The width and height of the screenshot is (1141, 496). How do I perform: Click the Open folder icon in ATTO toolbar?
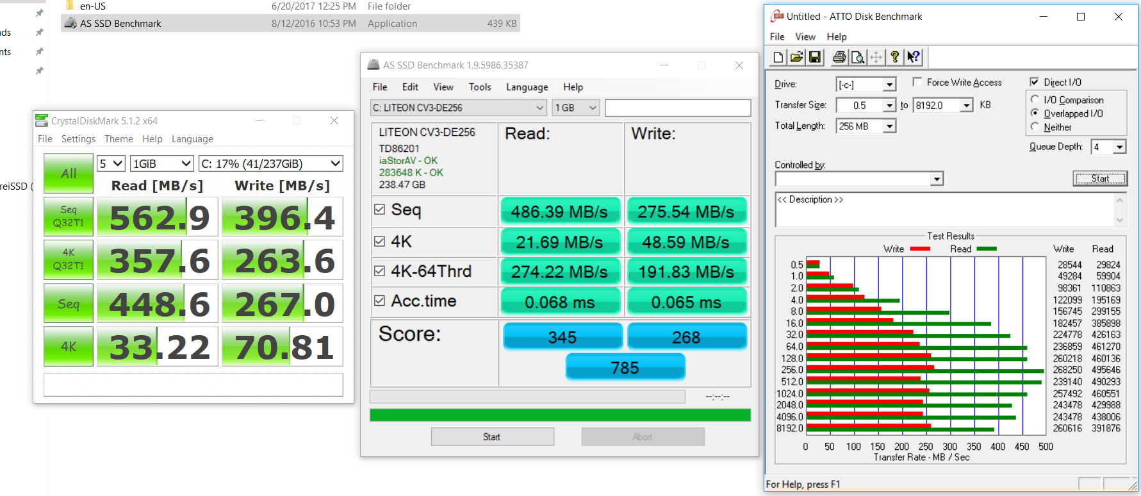click(796, 57)
